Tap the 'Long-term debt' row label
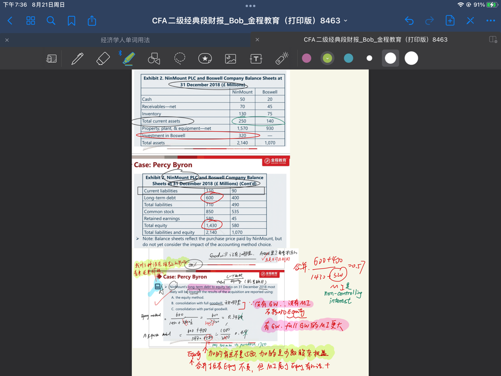 160,198
